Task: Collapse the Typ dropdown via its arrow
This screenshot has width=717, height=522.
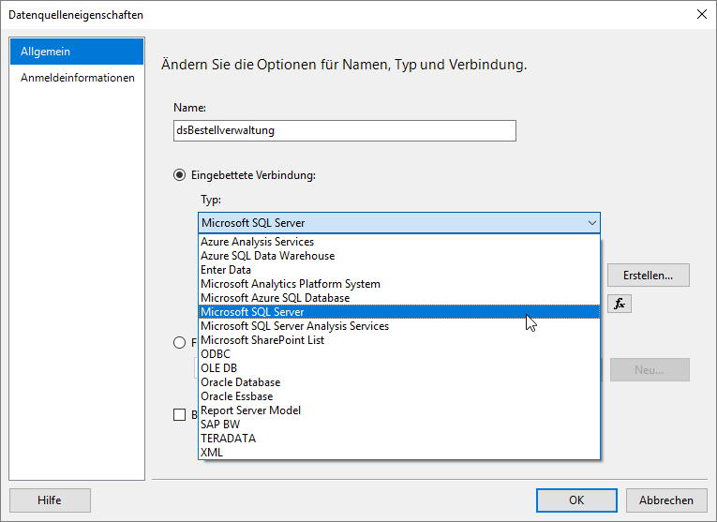Action: (591, 223)
